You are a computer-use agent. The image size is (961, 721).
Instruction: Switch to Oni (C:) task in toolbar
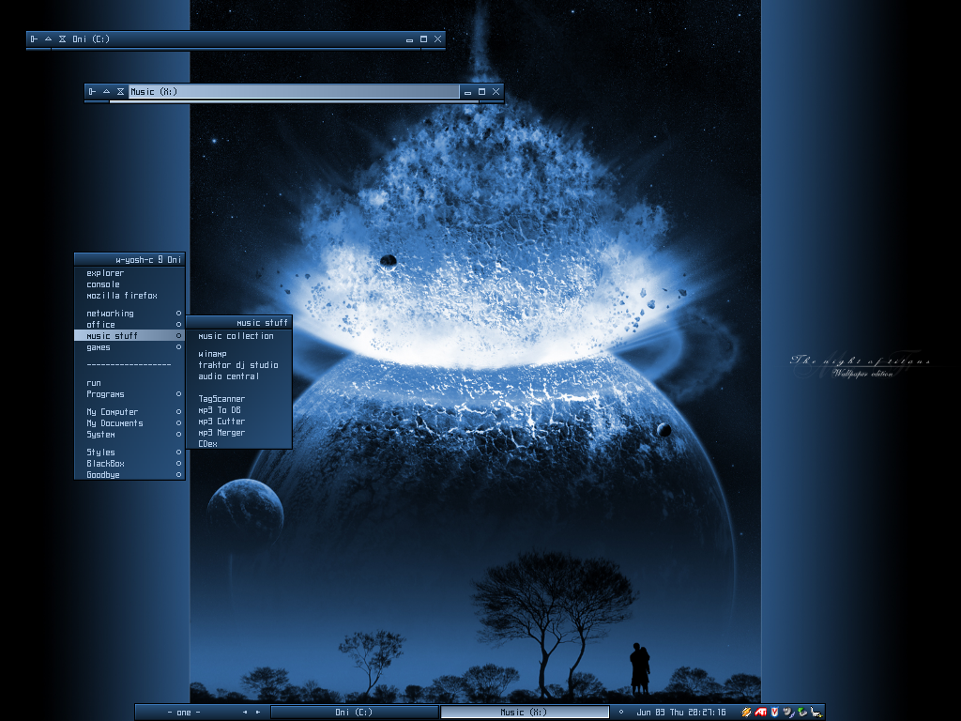pos(354,712)
